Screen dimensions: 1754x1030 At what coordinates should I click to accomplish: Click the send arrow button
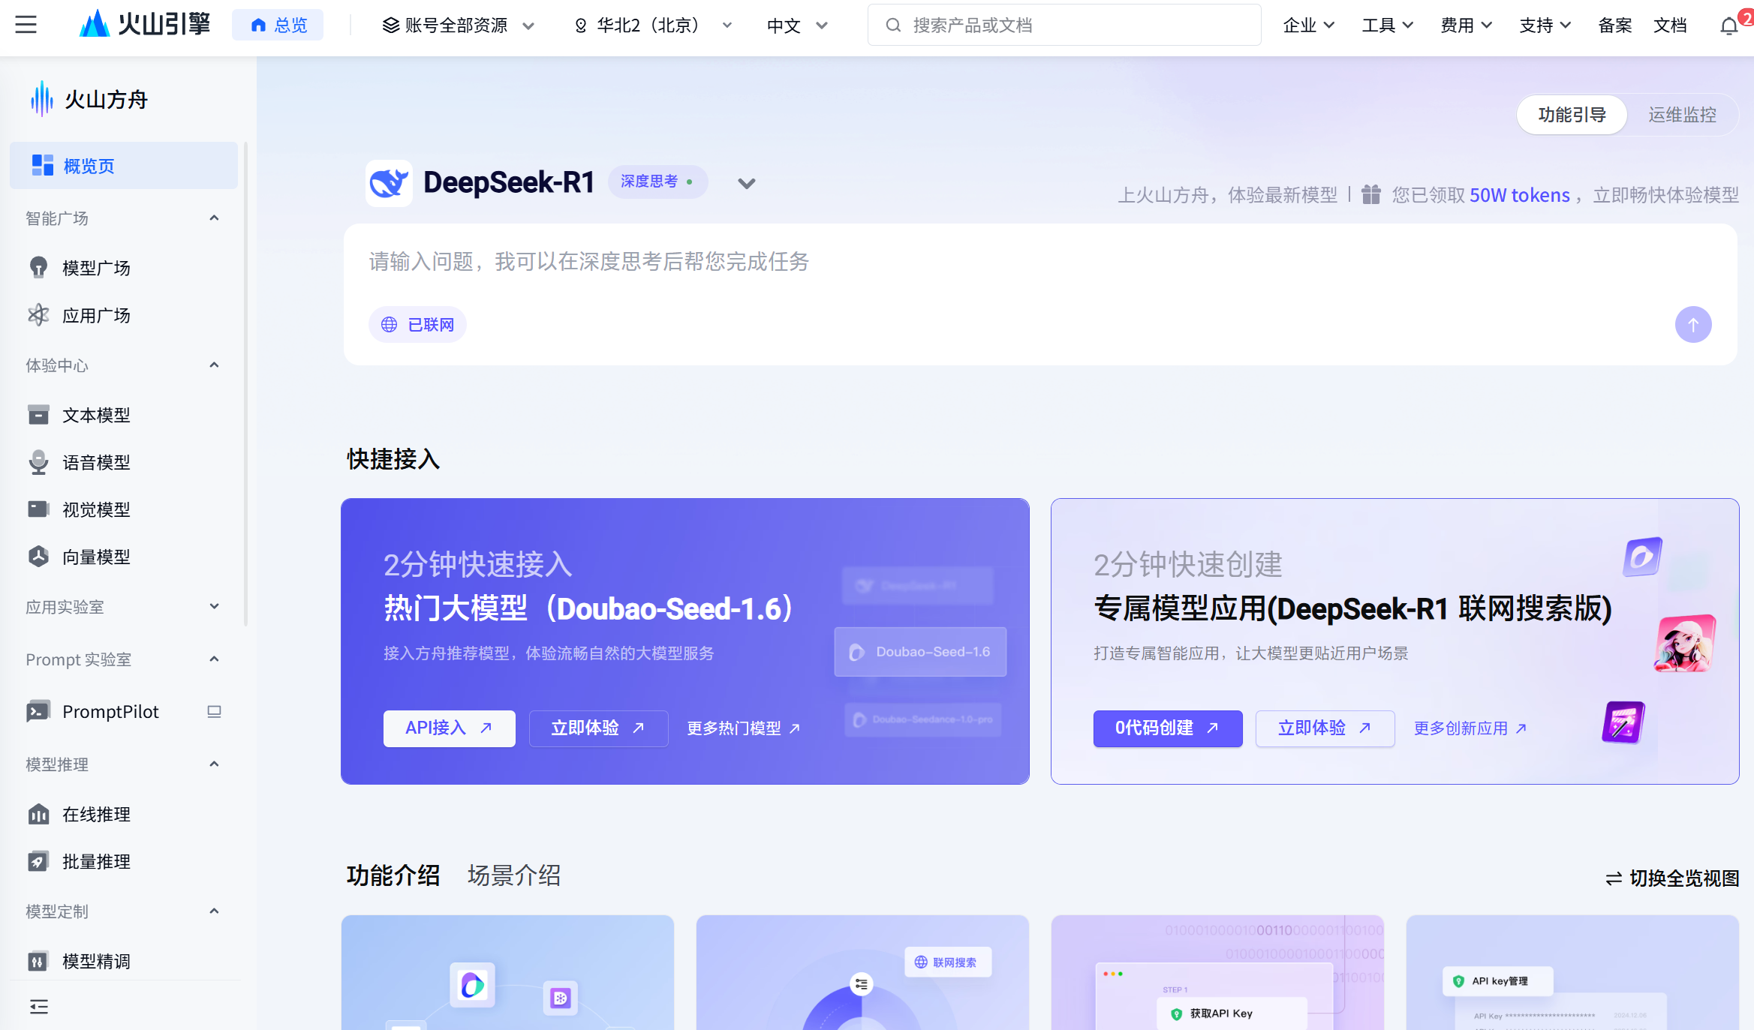(x=1692, y=325)
